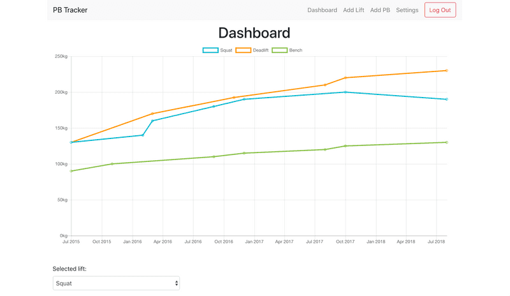Viewport: 510px width, 296px height.
Task: Click the Deadlift legend label
Action: click(261, 50)
